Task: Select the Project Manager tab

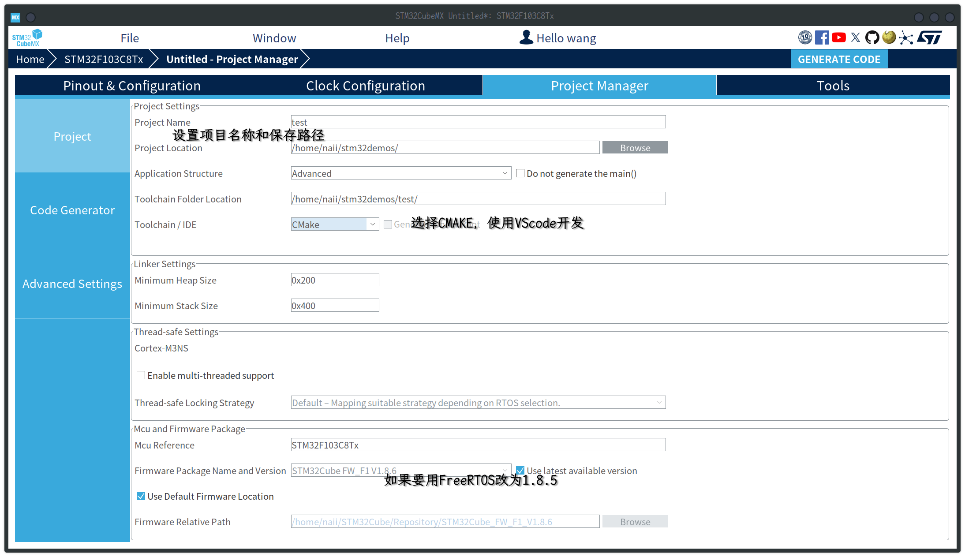Action: coord(599,86)
